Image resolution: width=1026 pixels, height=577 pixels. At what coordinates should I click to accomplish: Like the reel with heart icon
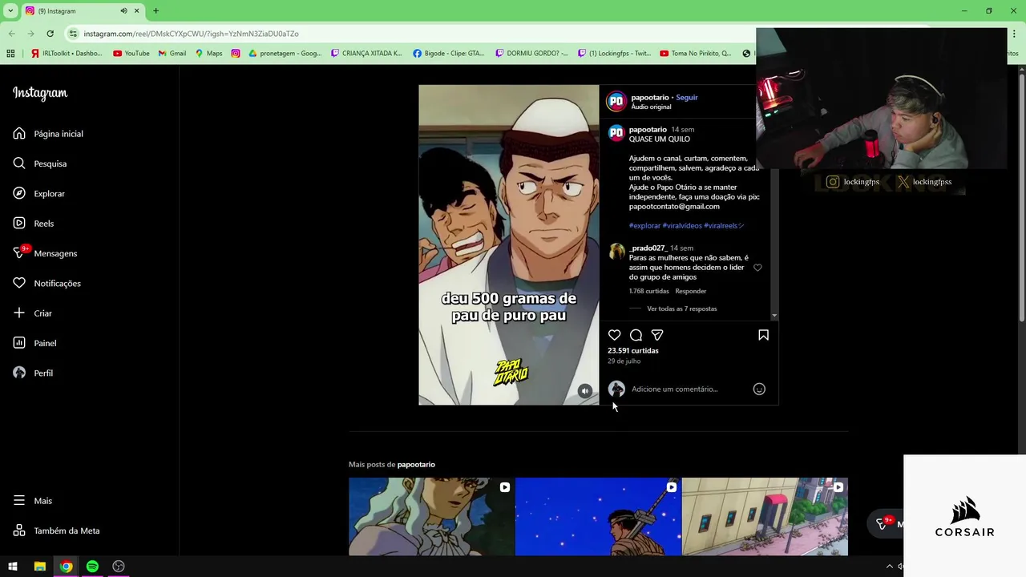pos(615,335)
